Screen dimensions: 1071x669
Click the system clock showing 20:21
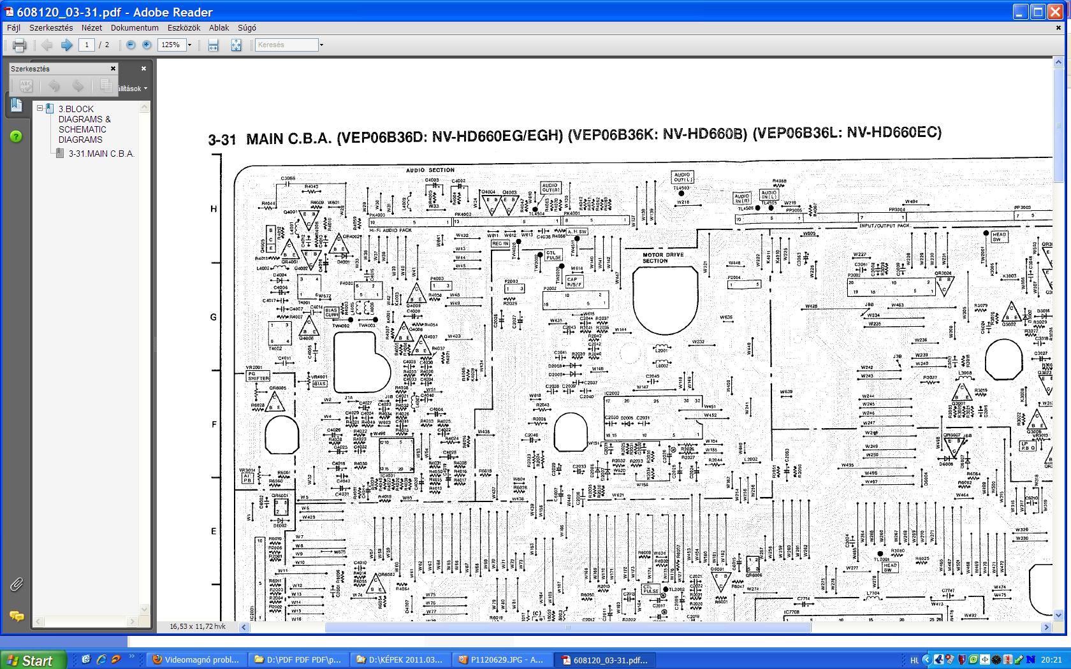click(x=1052, y=661)
